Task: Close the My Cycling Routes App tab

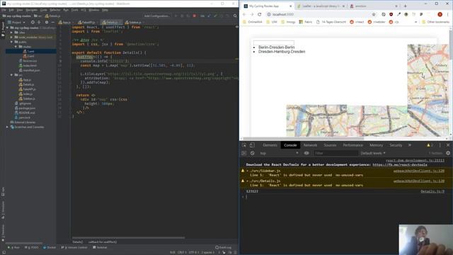Action: click(291, 6)
